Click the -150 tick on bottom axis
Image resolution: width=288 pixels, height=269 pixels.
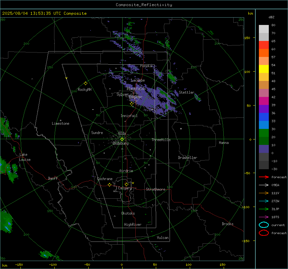tap(19, 265)
